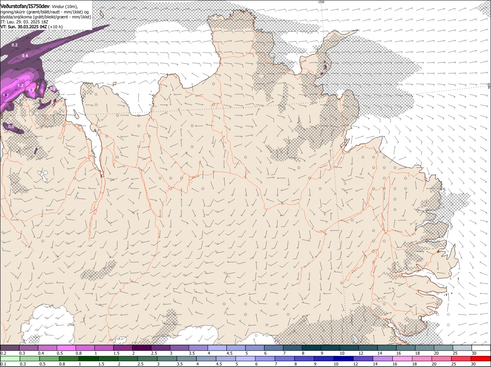Select the 12 swatch in the upper scale

[368, 348]
